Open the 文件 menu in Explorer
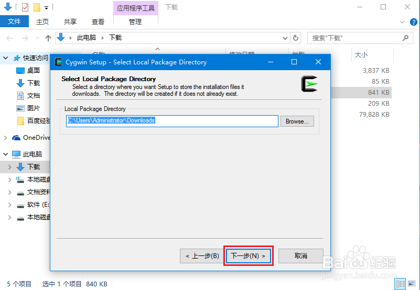The width and height of the screenshot is (420, 290). coord(14,21)
